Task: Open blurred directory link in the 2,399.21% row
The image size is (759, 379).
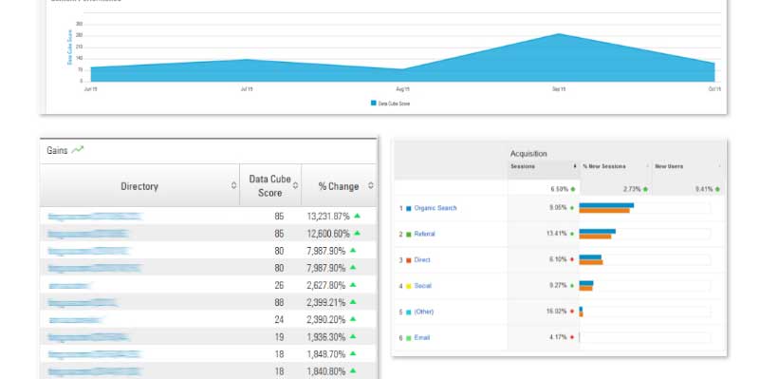Action: click(x=83, y=302)
